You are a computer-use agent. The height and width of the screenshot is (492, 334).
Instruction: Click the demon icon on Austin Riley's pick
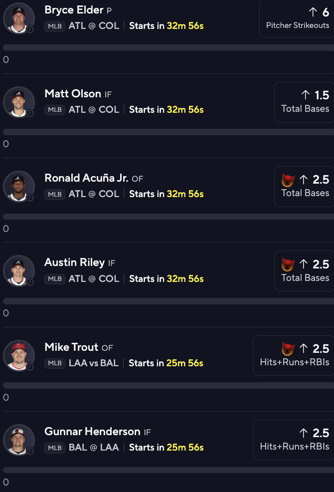pyautogui.click(x=288, y=264)
